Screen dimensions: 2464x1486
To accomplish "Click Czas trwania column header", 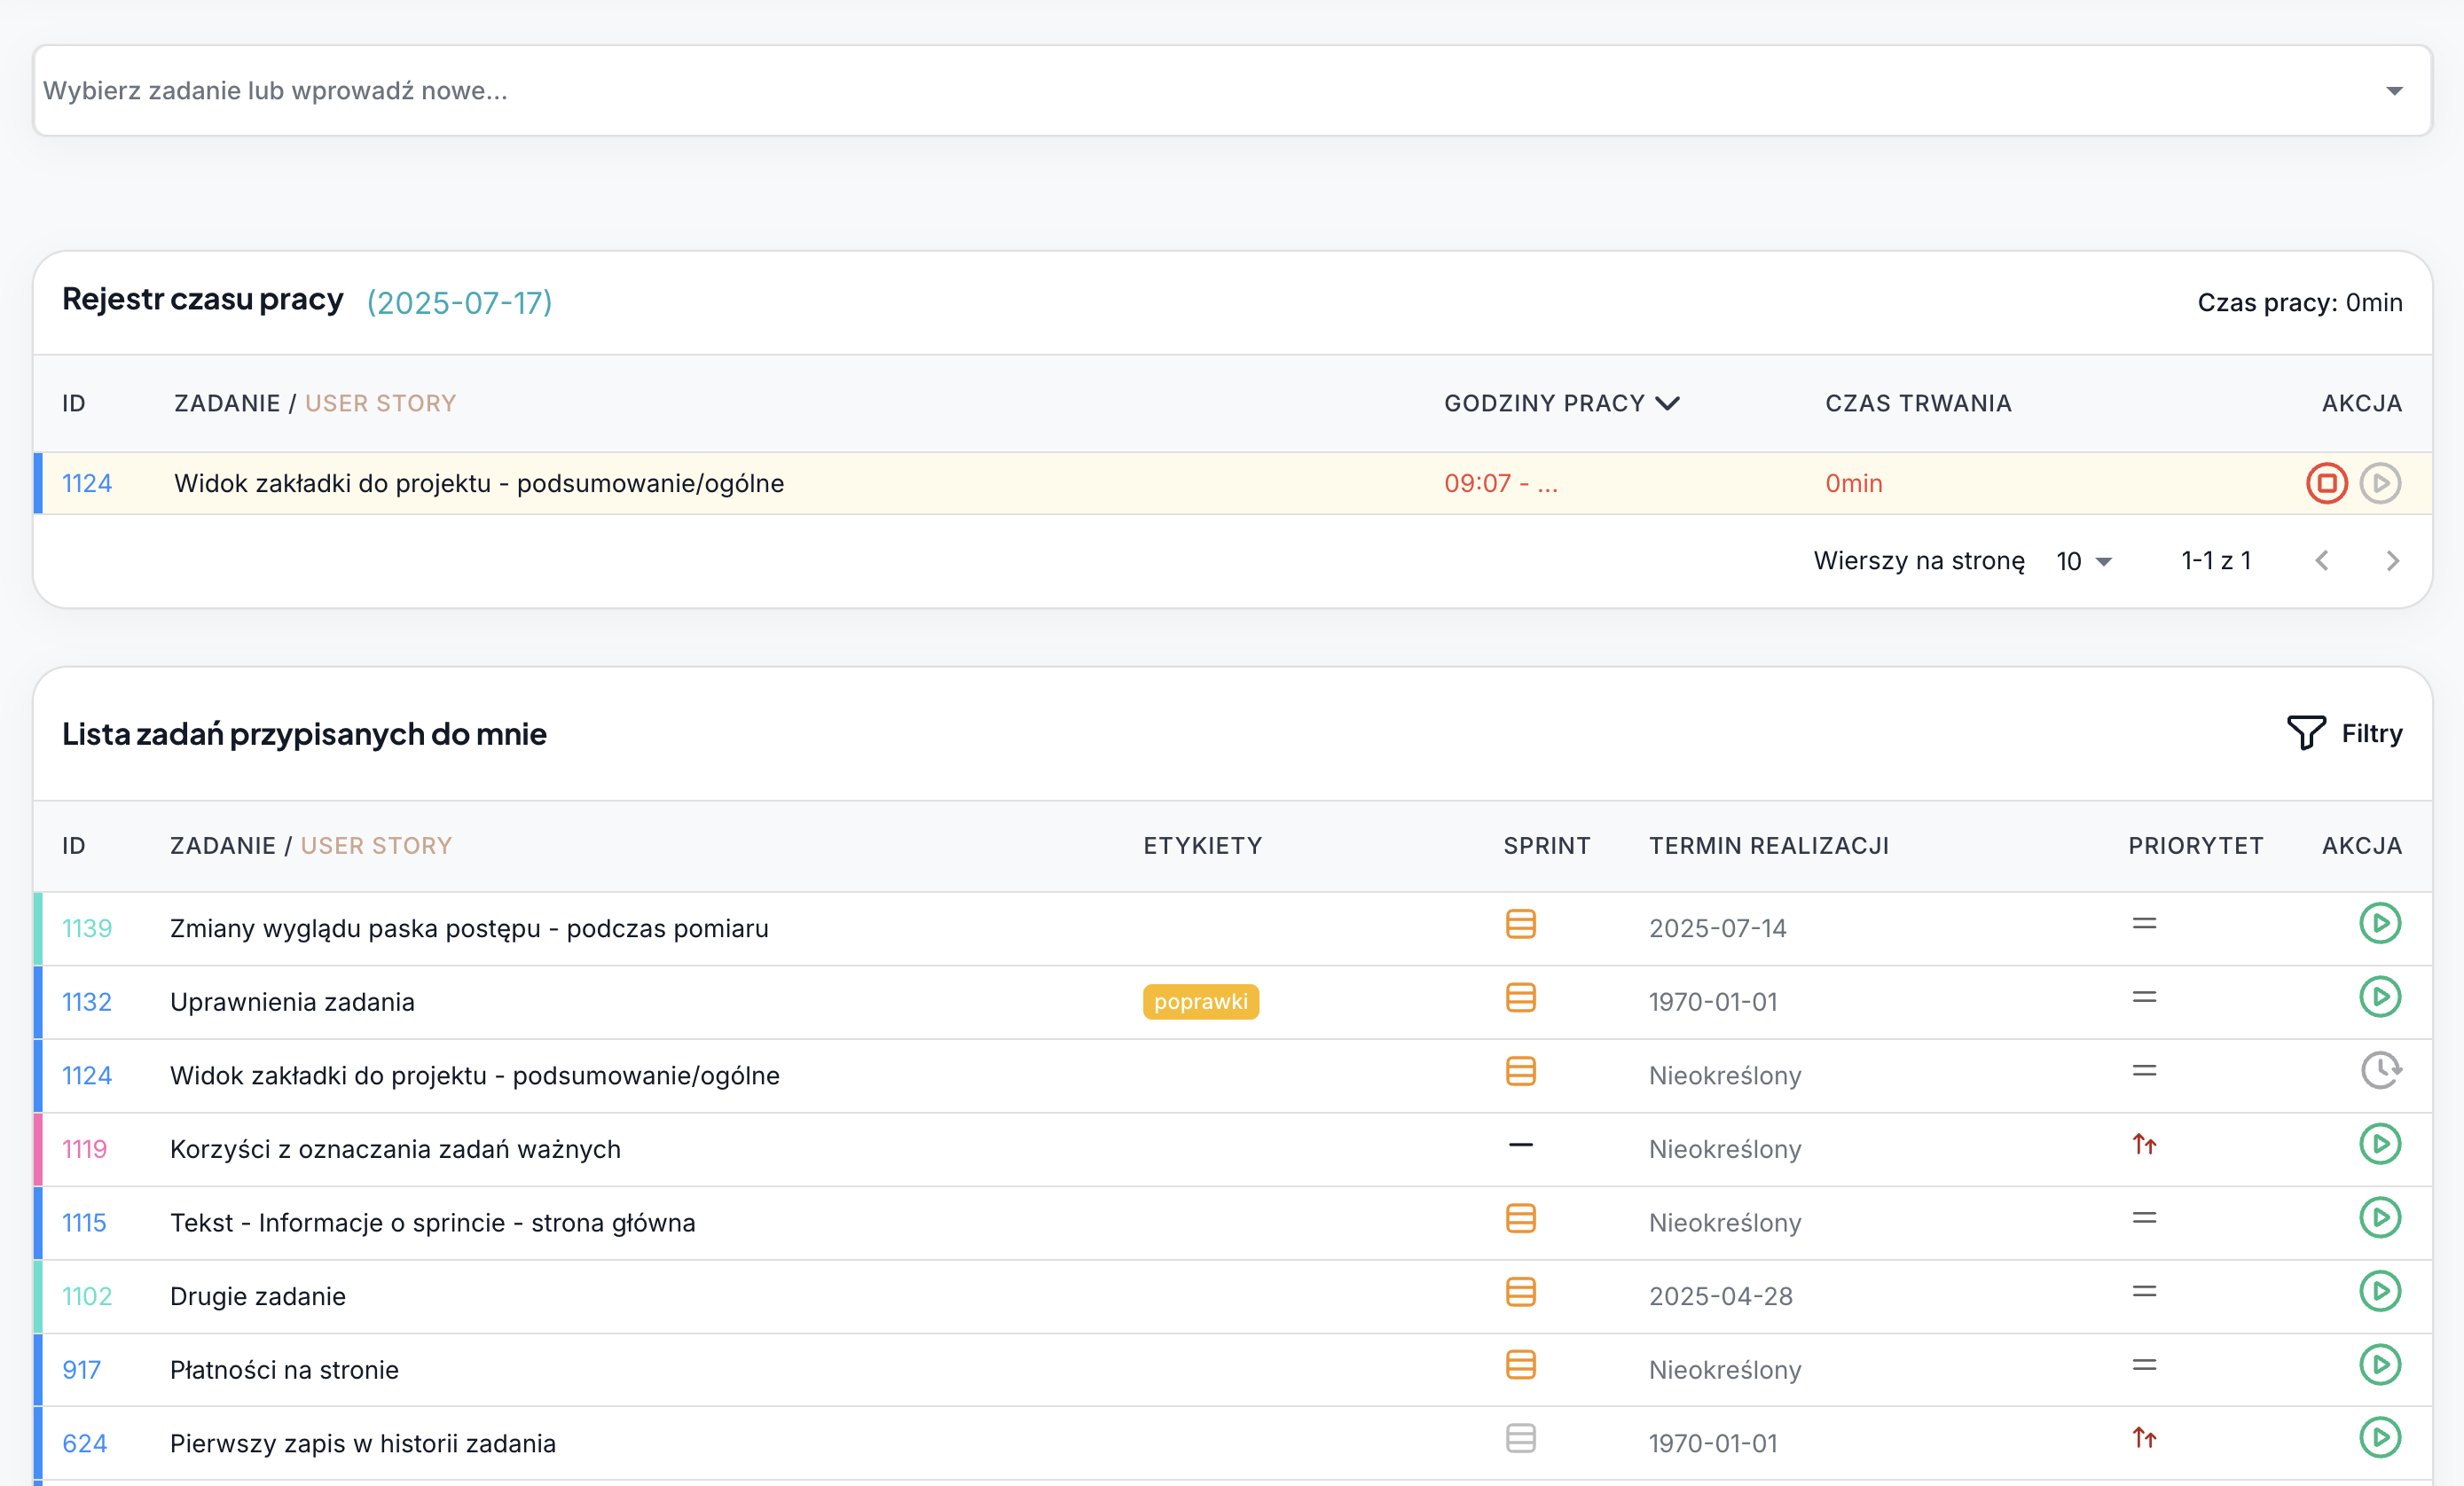I will 1918,403.
